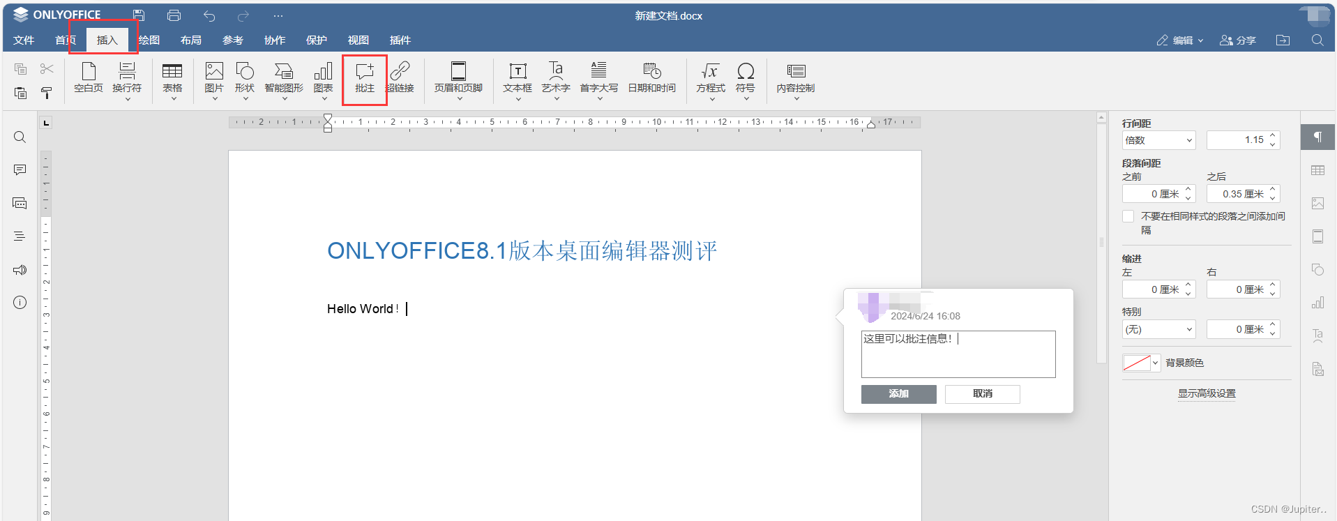Viewport: 1337px width, 521px height.
Task: Increase the left indent value with up arrow
Action: click(1188, 285)
